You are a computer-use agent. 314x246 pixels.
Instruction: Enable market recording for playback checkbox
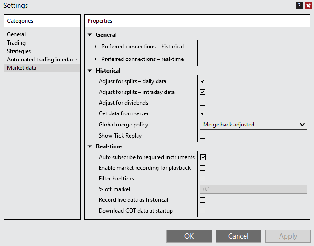pyautogui.click(x=203, y=168)
